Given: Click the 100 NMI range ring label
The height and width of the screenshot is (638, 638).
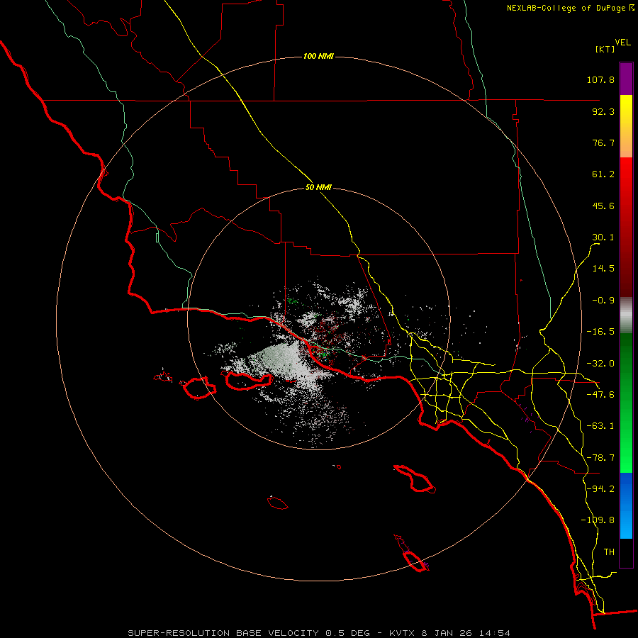Looking at the screenshot, I should pos(318,56).
